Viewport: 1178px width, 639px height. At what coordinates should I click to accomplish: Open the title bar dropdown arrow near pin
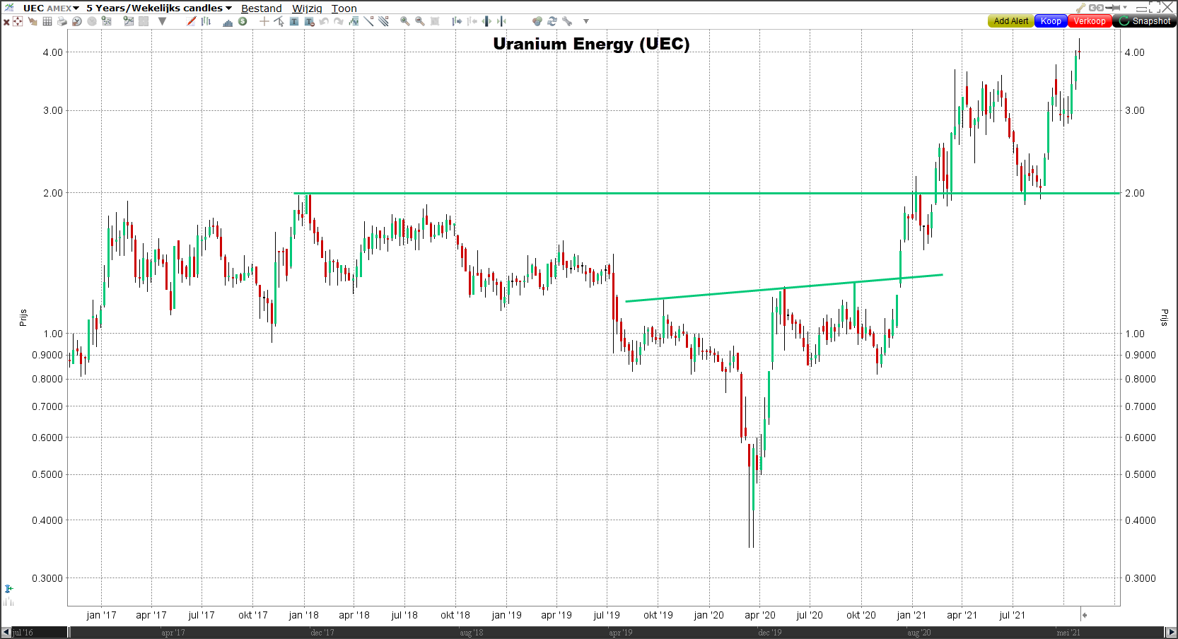1125,8
